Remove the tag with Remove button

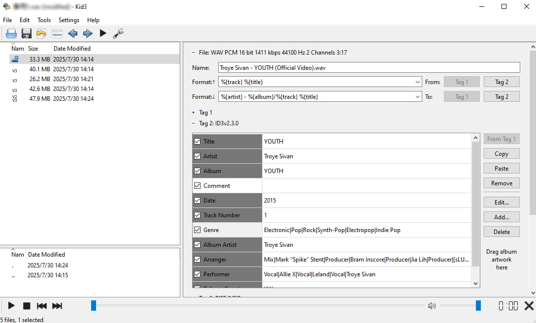coord(502,183)
